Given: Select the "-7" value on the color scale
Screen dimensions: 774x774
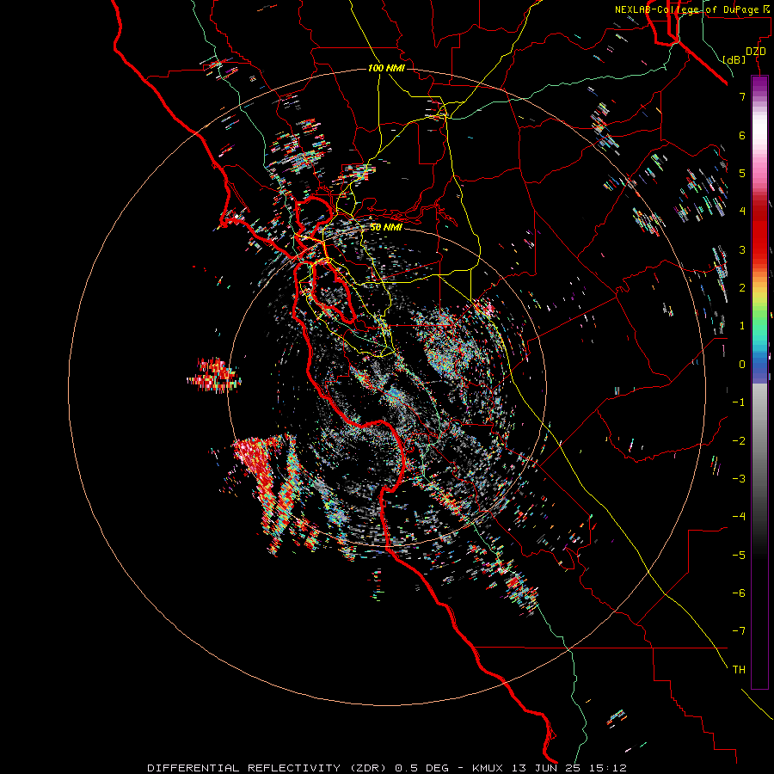Looking at the screenshot, I should click(x=739, y=631).
